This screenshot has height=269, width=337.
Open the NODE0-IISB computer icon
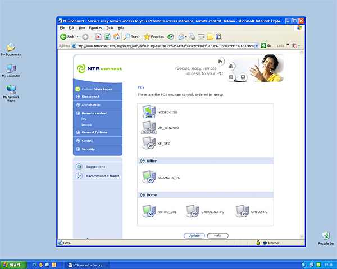[149, 112]
